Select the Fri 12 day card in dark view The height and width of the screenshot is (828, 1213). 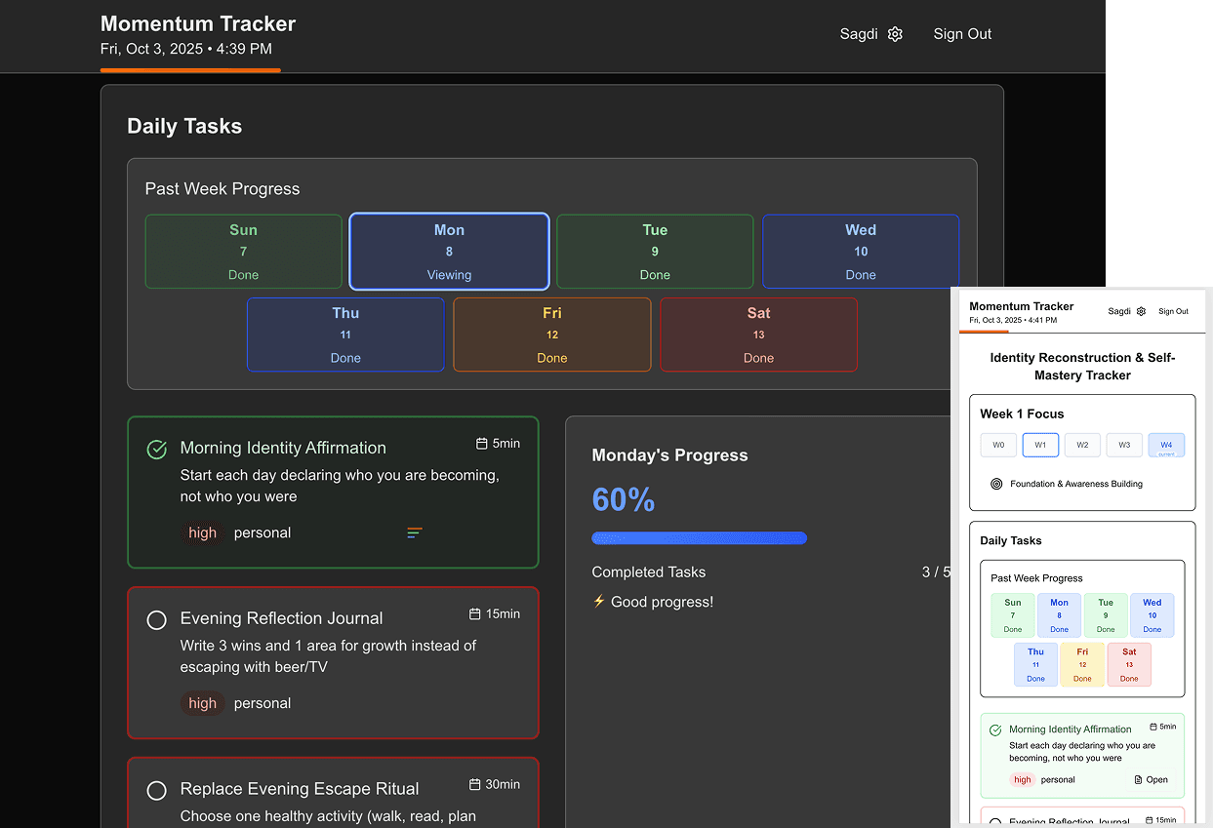tap(552, 335)
